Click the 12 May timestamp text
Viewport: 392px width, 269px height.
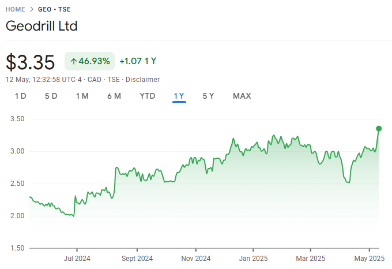coord(43,80)
